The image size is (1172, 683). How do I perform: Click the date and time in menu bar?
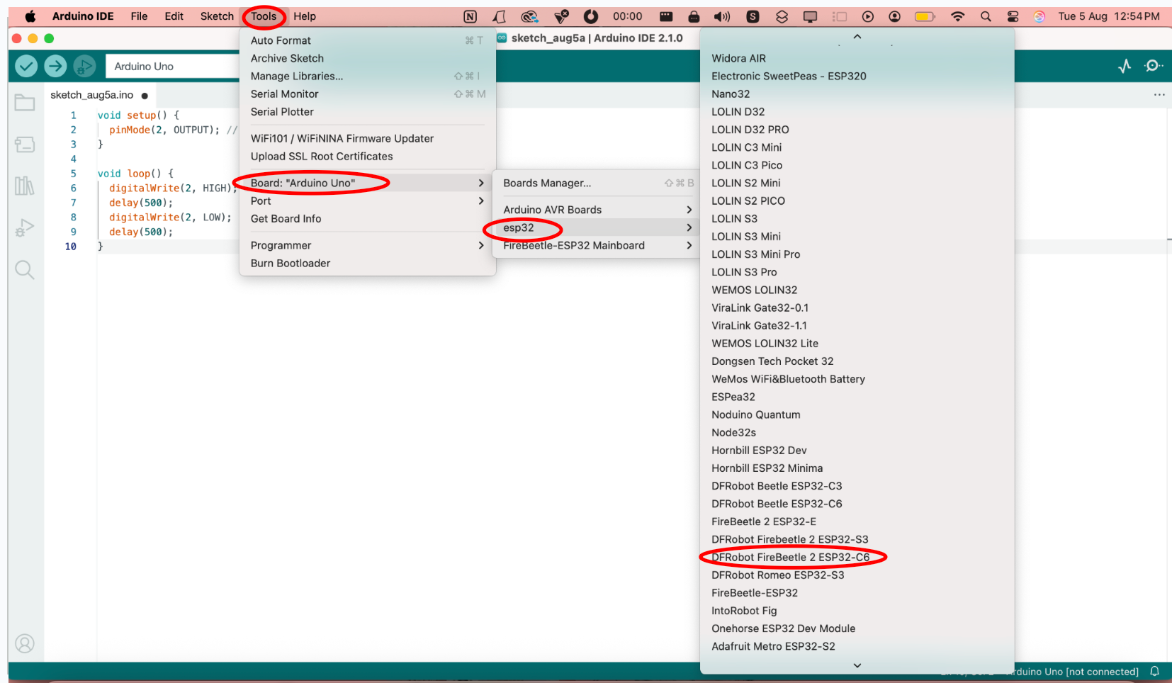click(x=1109, y=16)
